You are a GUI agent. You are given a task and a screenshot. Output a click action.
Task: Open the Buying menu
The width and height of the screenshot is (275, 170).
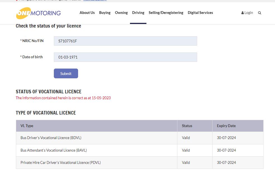(x=105, y=13)
